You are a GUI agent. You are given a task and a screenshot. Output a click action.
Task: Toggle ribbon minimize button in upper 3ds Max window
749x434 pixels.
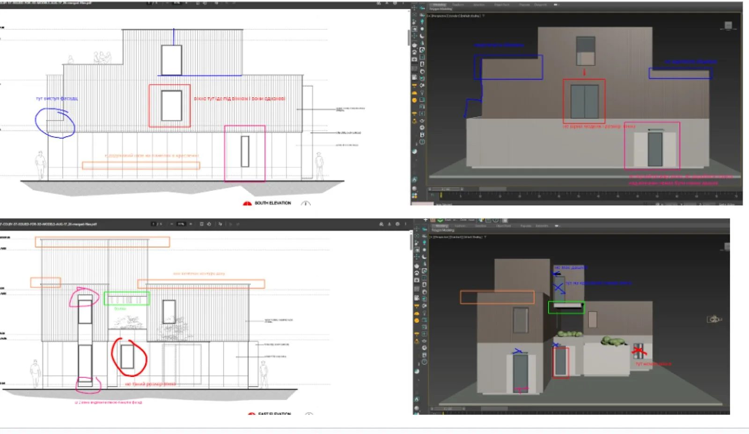coord(556,5)
